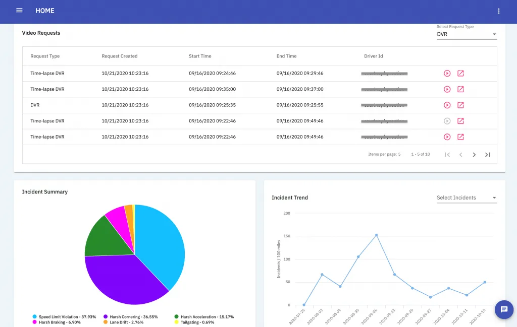Click end time 09/16/2020 09:37:00
This screenshot has height=327, width=517.
click(x=300, y=89)
